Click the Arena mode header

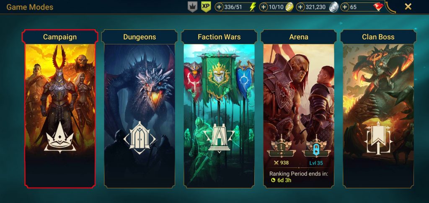(x=299, y=37)
